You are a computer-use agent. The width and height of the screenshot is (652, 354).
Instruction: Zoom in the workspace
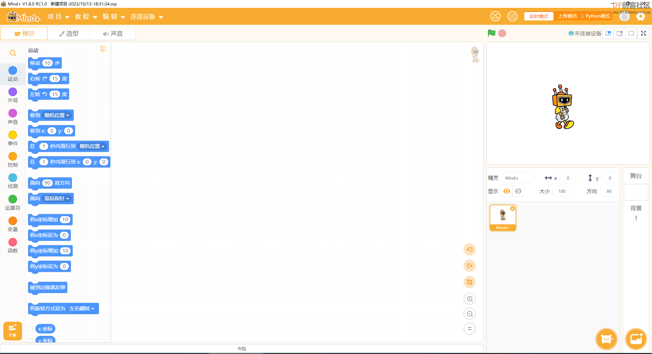pyautogui.click(x=470, y=299)
